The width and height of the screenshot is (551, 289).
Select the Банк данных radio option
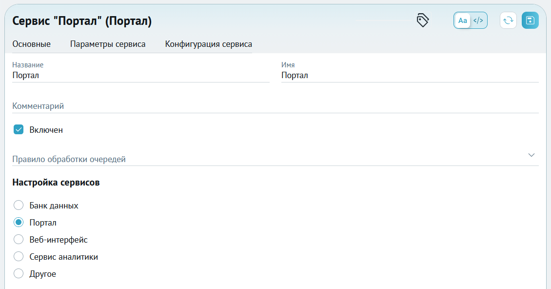[19, 205]
